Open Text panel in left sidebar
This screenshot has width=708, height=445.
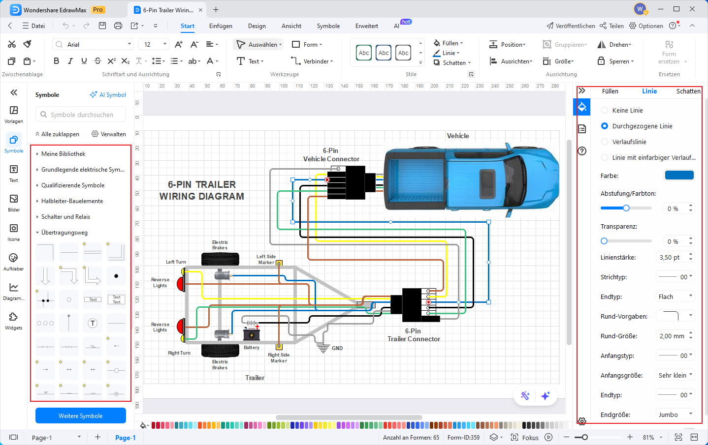click(x=14, y=173)
